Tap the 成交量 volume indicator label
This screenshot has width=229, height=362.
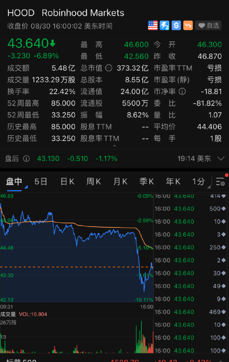(x=8, y=314)
